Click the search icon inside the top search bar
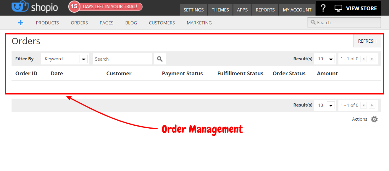Image resolution: width=389 pixels, height=171 pixels. (313, 22)
